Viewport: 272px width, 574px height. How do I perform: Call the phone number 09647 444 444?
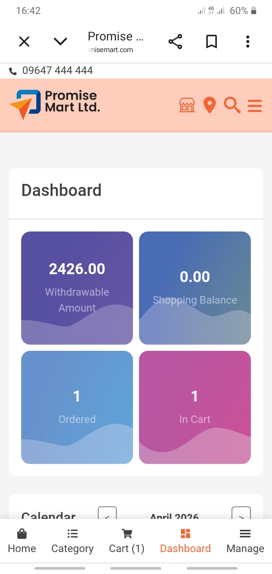pos(57,71)
